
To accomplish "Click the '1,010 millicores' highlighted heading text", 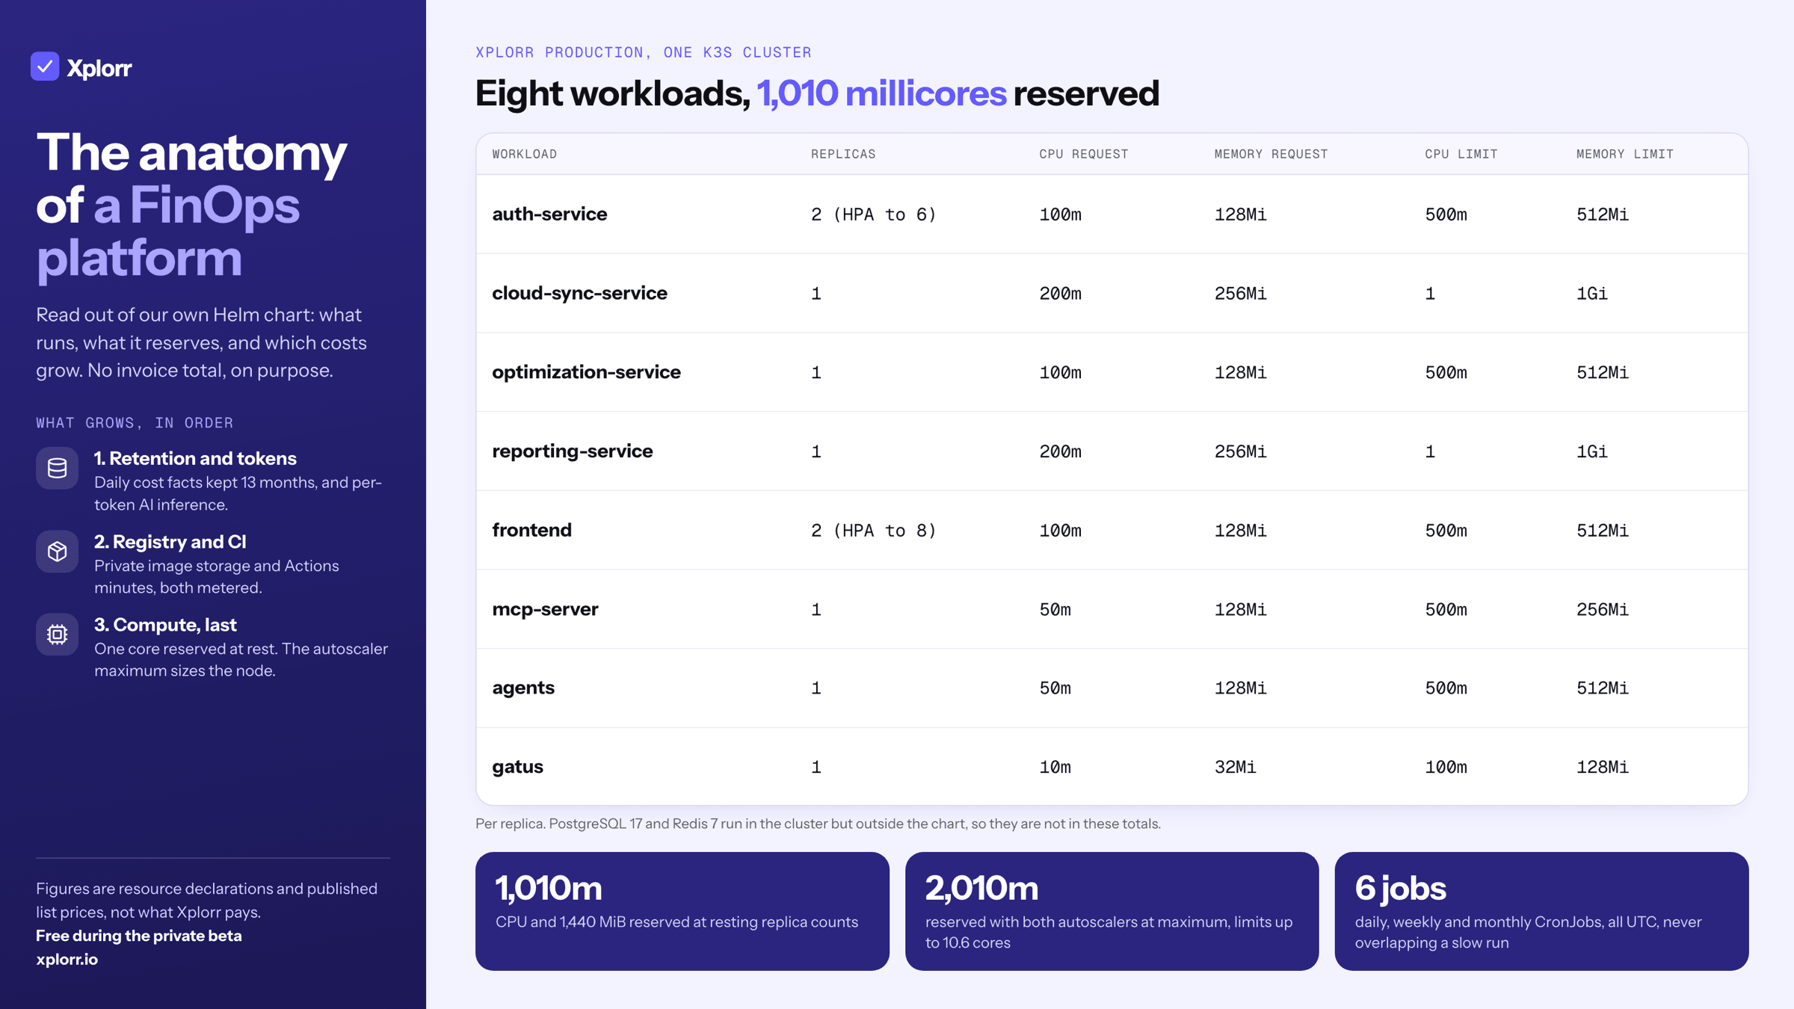I will [881, 93].
